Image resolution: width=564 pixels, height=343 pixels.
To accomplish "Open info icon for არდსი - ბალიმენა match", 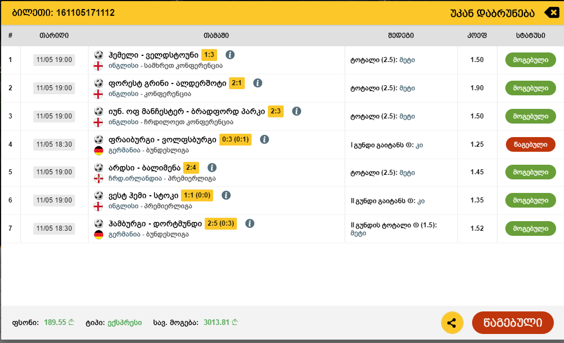I will [x=212, y=168].
